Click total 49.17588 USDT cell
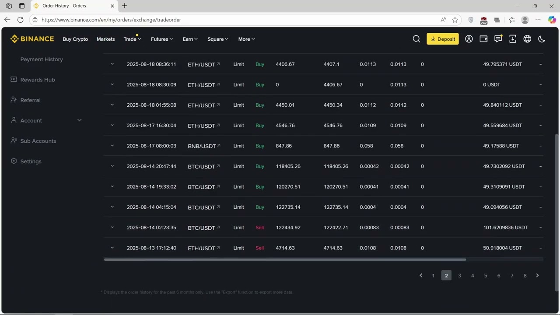Viewport: 560px width, 315px height. (x=501, y=146)
